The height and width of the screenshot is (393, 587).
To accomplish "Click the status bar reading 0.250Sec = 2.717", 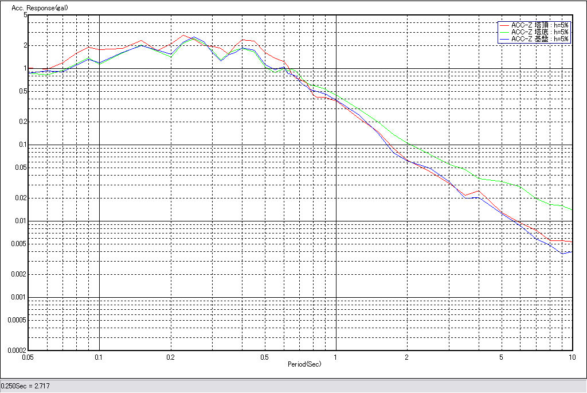I will point(26,386).
